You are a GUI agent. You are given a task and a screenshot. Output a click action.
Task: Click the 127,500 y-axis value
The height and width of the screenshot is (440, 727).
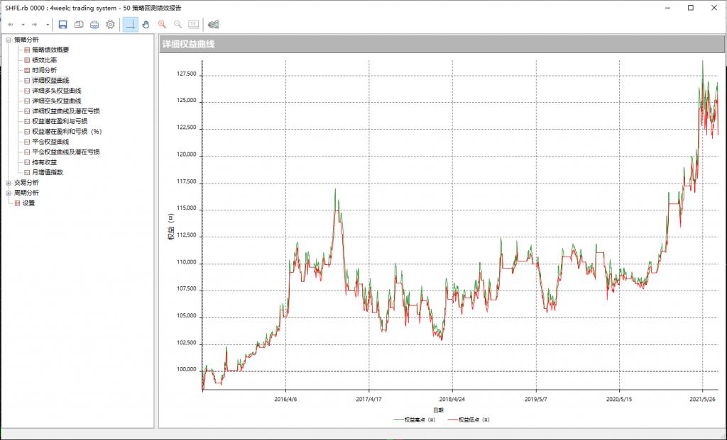pyautogui.click(x=185, y=74)
